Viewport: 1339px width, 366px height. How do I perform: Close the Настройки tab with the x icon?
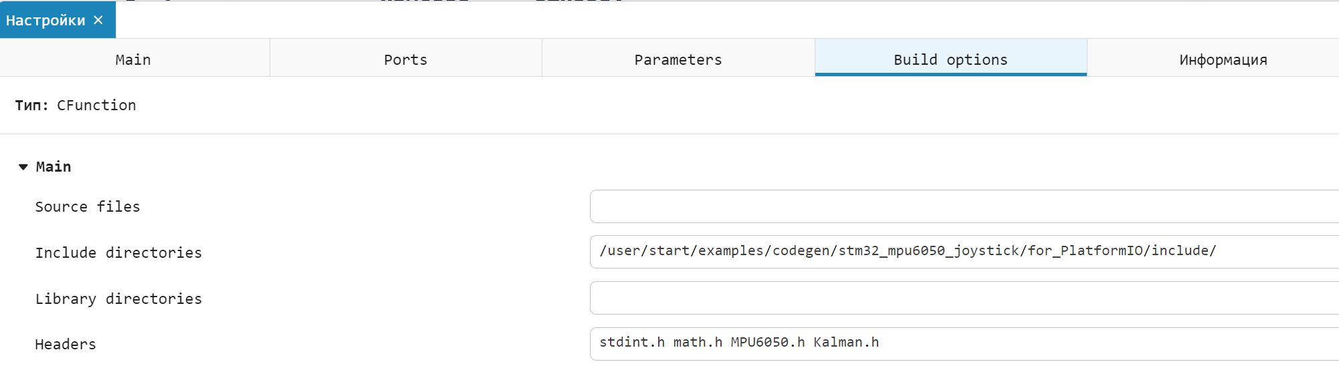(98, 20)
